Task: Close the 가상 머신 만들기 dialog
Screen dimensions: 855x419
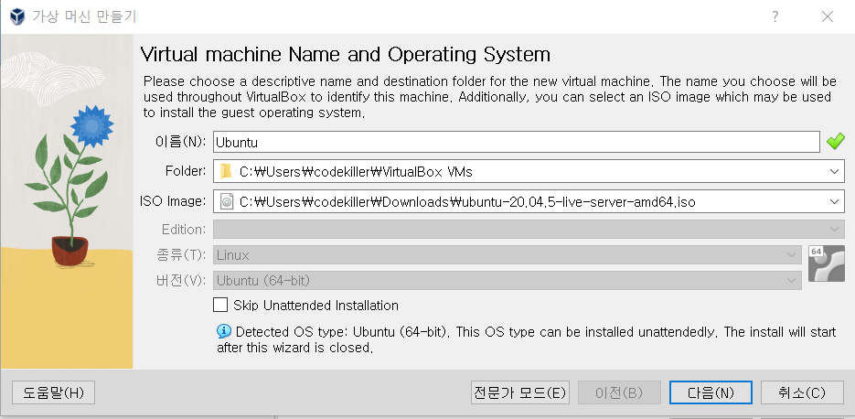Action: tap(828, 16)
